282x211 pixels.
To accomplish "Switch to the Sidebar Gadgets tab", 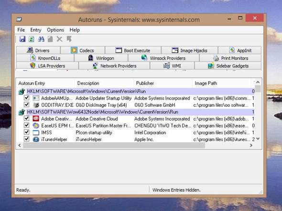I will (228, 66).
